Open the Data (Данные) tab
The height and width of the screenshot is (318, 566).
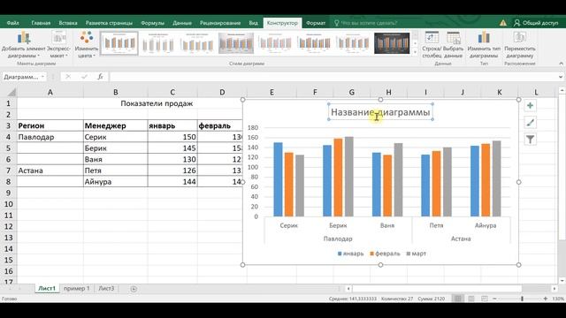pos(182,23)
